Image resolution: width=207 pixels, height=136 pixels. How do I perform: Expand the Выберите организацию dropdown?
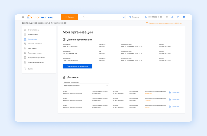[86, 86]
